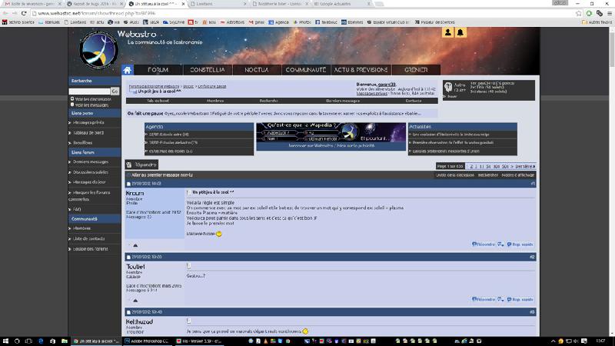Screen dimensions: 615x346
Task: Open the CONSTELLIA main menu tab
Action: click(x=208, y=70)
